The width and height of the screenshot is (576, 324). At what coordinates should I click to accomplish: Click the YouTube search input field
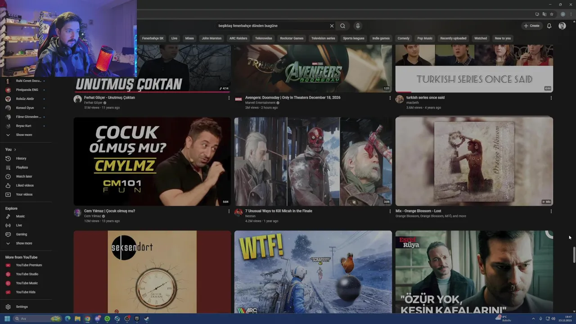click(273, 26)
